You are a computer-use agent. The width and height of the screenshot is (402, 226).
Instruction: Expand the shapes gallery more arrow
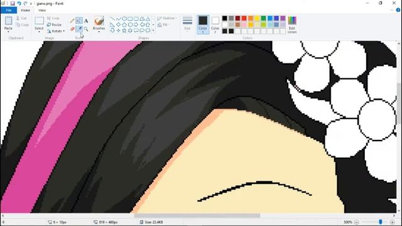pyautogui.click(x=153, y=31)
